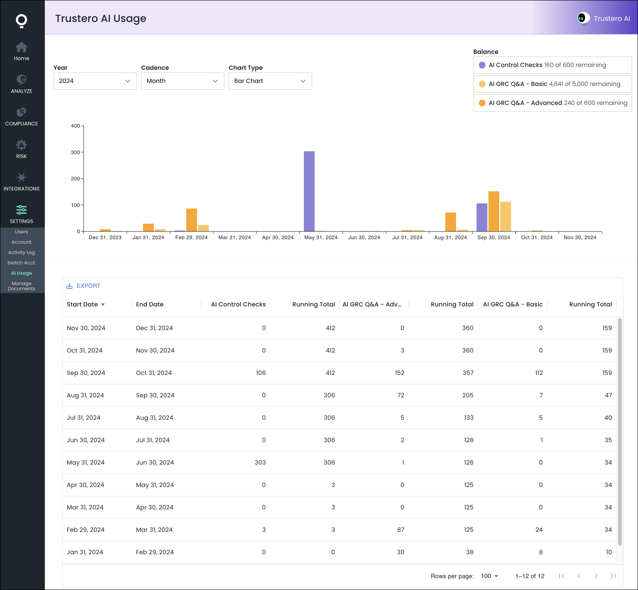Click start date May 31, 2024 cell

pos(85,462)
